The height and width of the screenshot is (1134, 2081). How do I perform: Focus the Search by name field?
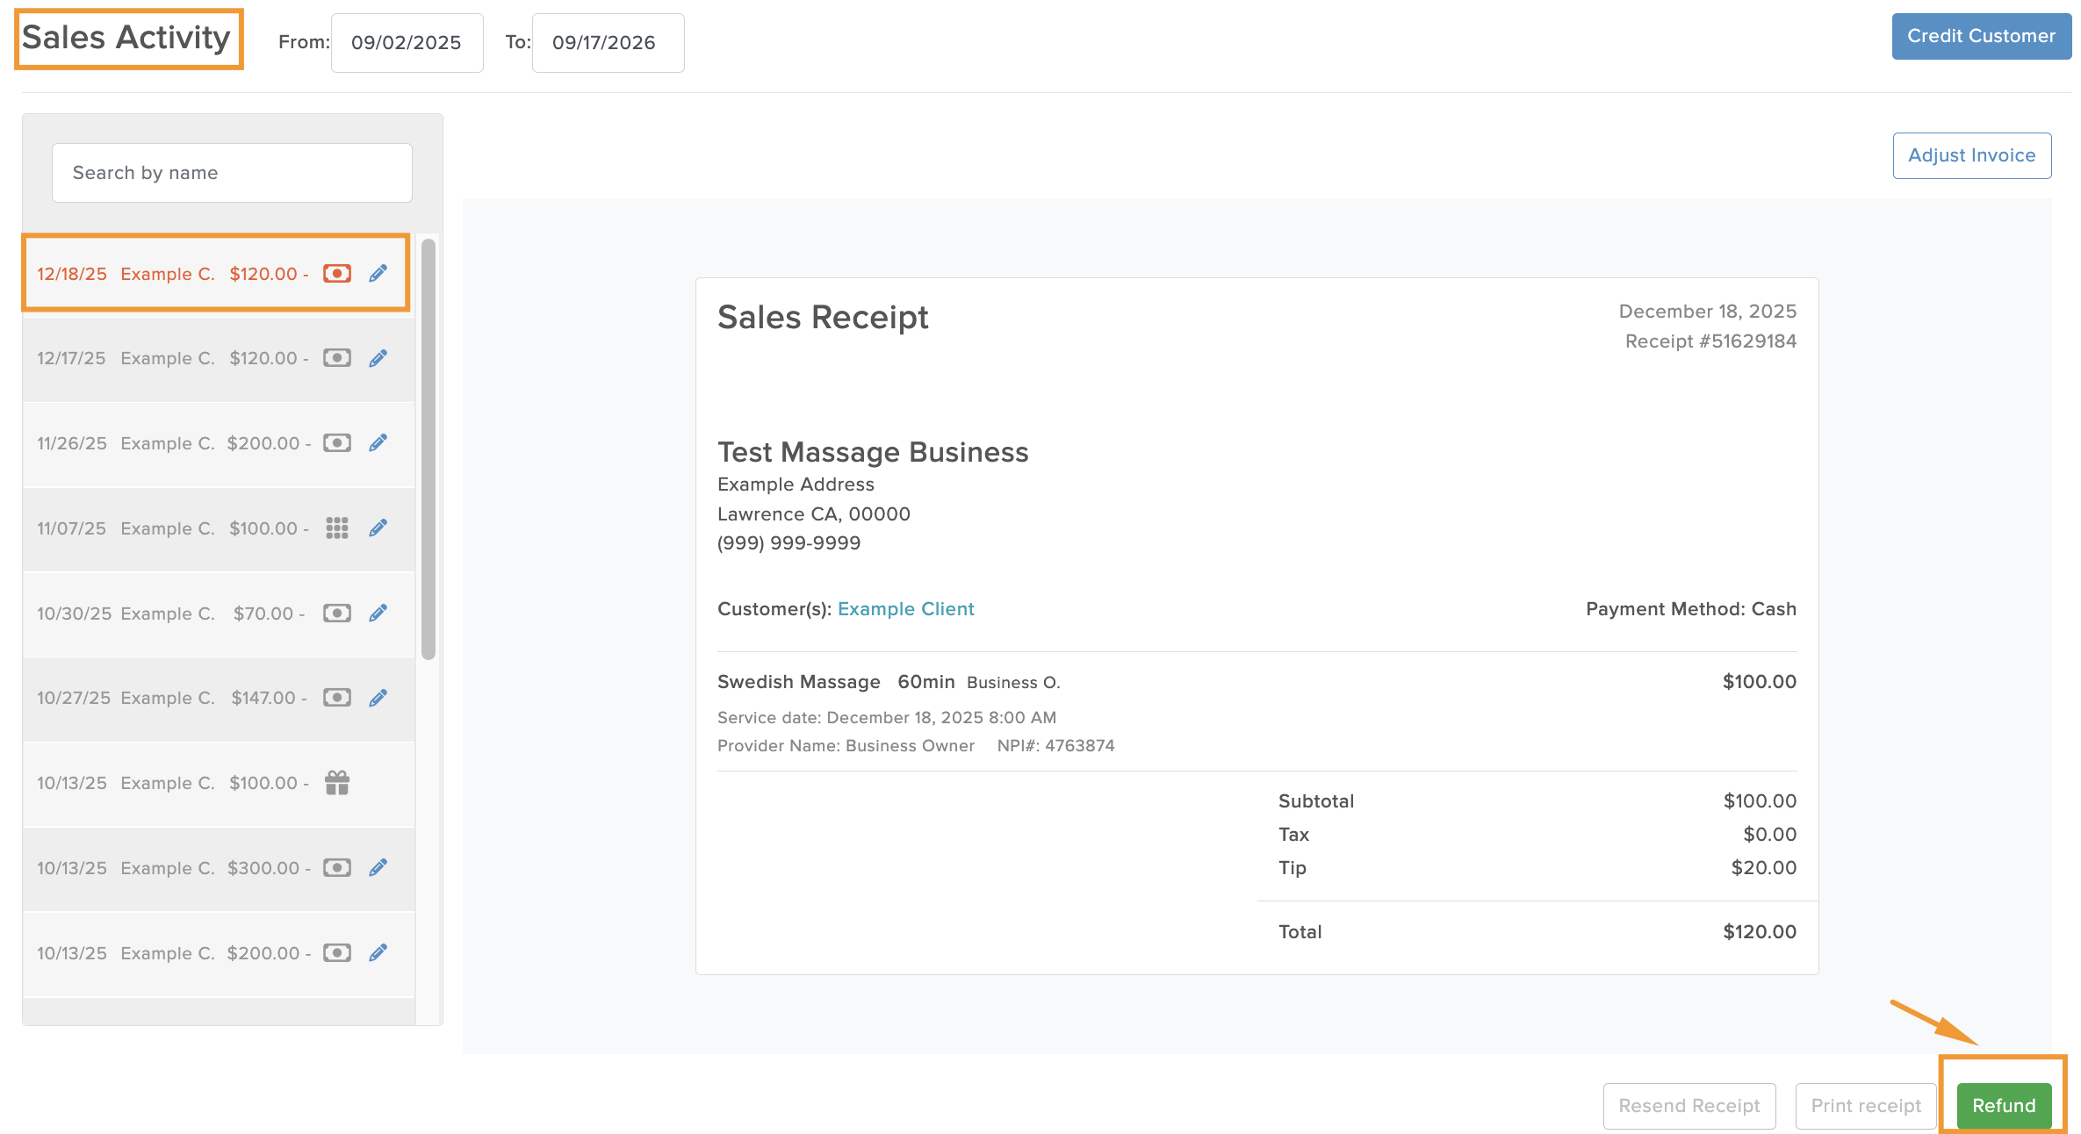coord(232,173)
